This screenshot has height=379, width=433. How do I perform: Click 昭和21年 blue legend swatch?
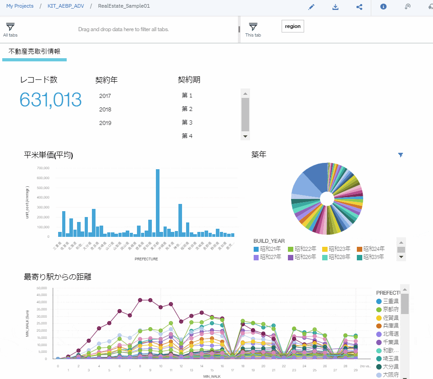point(256,249)
